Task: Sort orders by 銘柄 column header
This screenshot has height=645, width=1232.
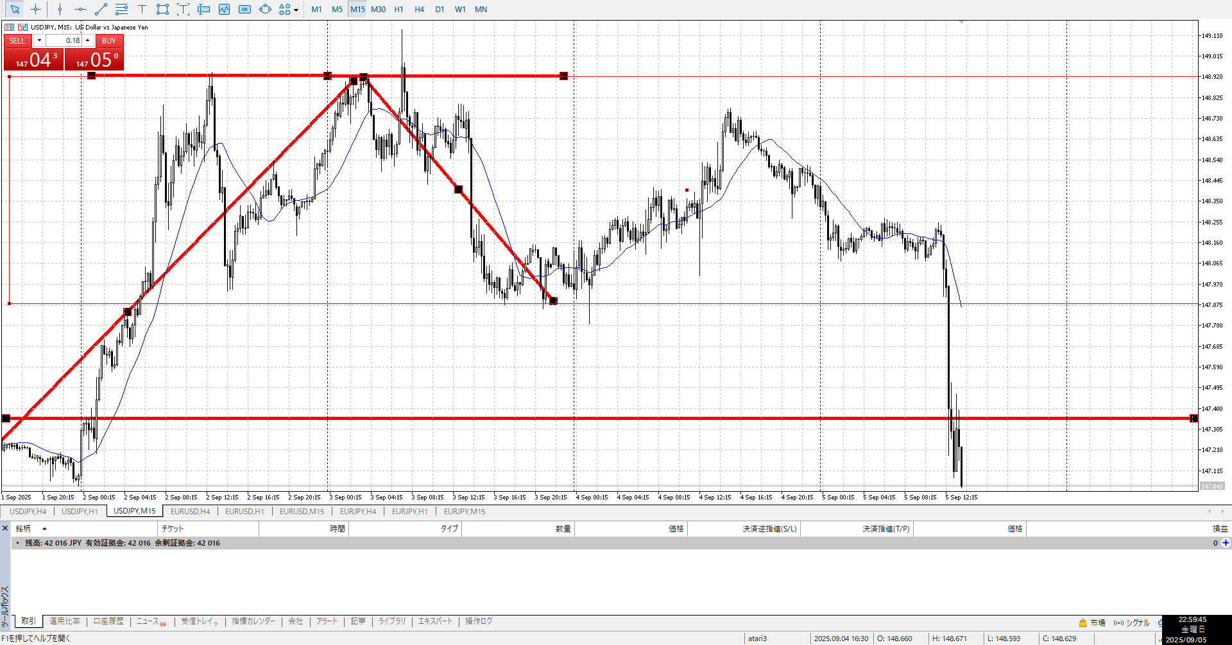Action: click(x=24, y=528)
